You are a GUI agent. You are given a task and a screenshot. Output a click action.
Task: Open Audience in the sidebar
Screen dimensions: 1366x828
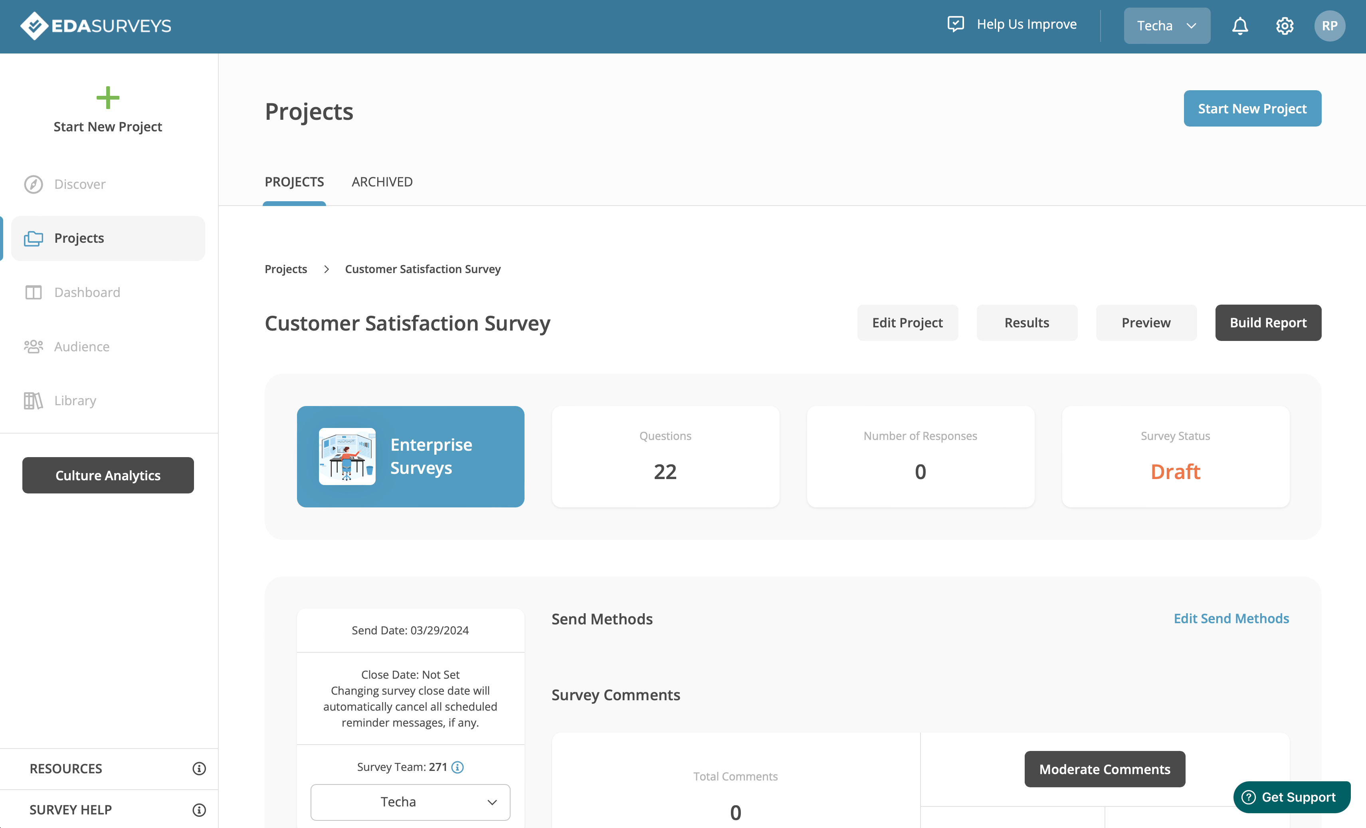click(x=108, y=347)
